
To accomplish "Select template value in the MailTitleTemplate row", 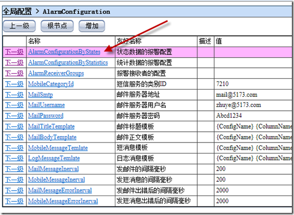I will pos(253,127).
